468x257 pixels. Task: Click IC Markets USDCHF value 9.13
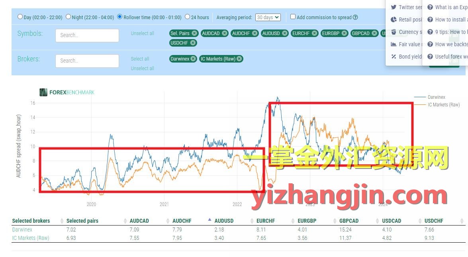pos(429,238)
